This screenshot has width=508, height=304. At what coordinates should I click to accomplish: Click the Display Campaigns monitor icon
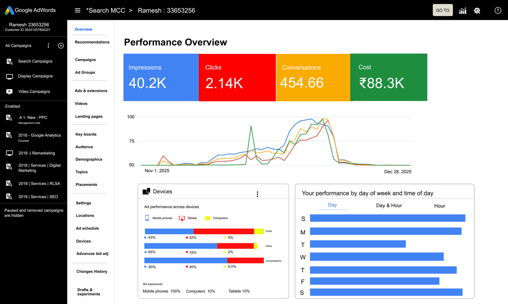click(x=10, y=76)
